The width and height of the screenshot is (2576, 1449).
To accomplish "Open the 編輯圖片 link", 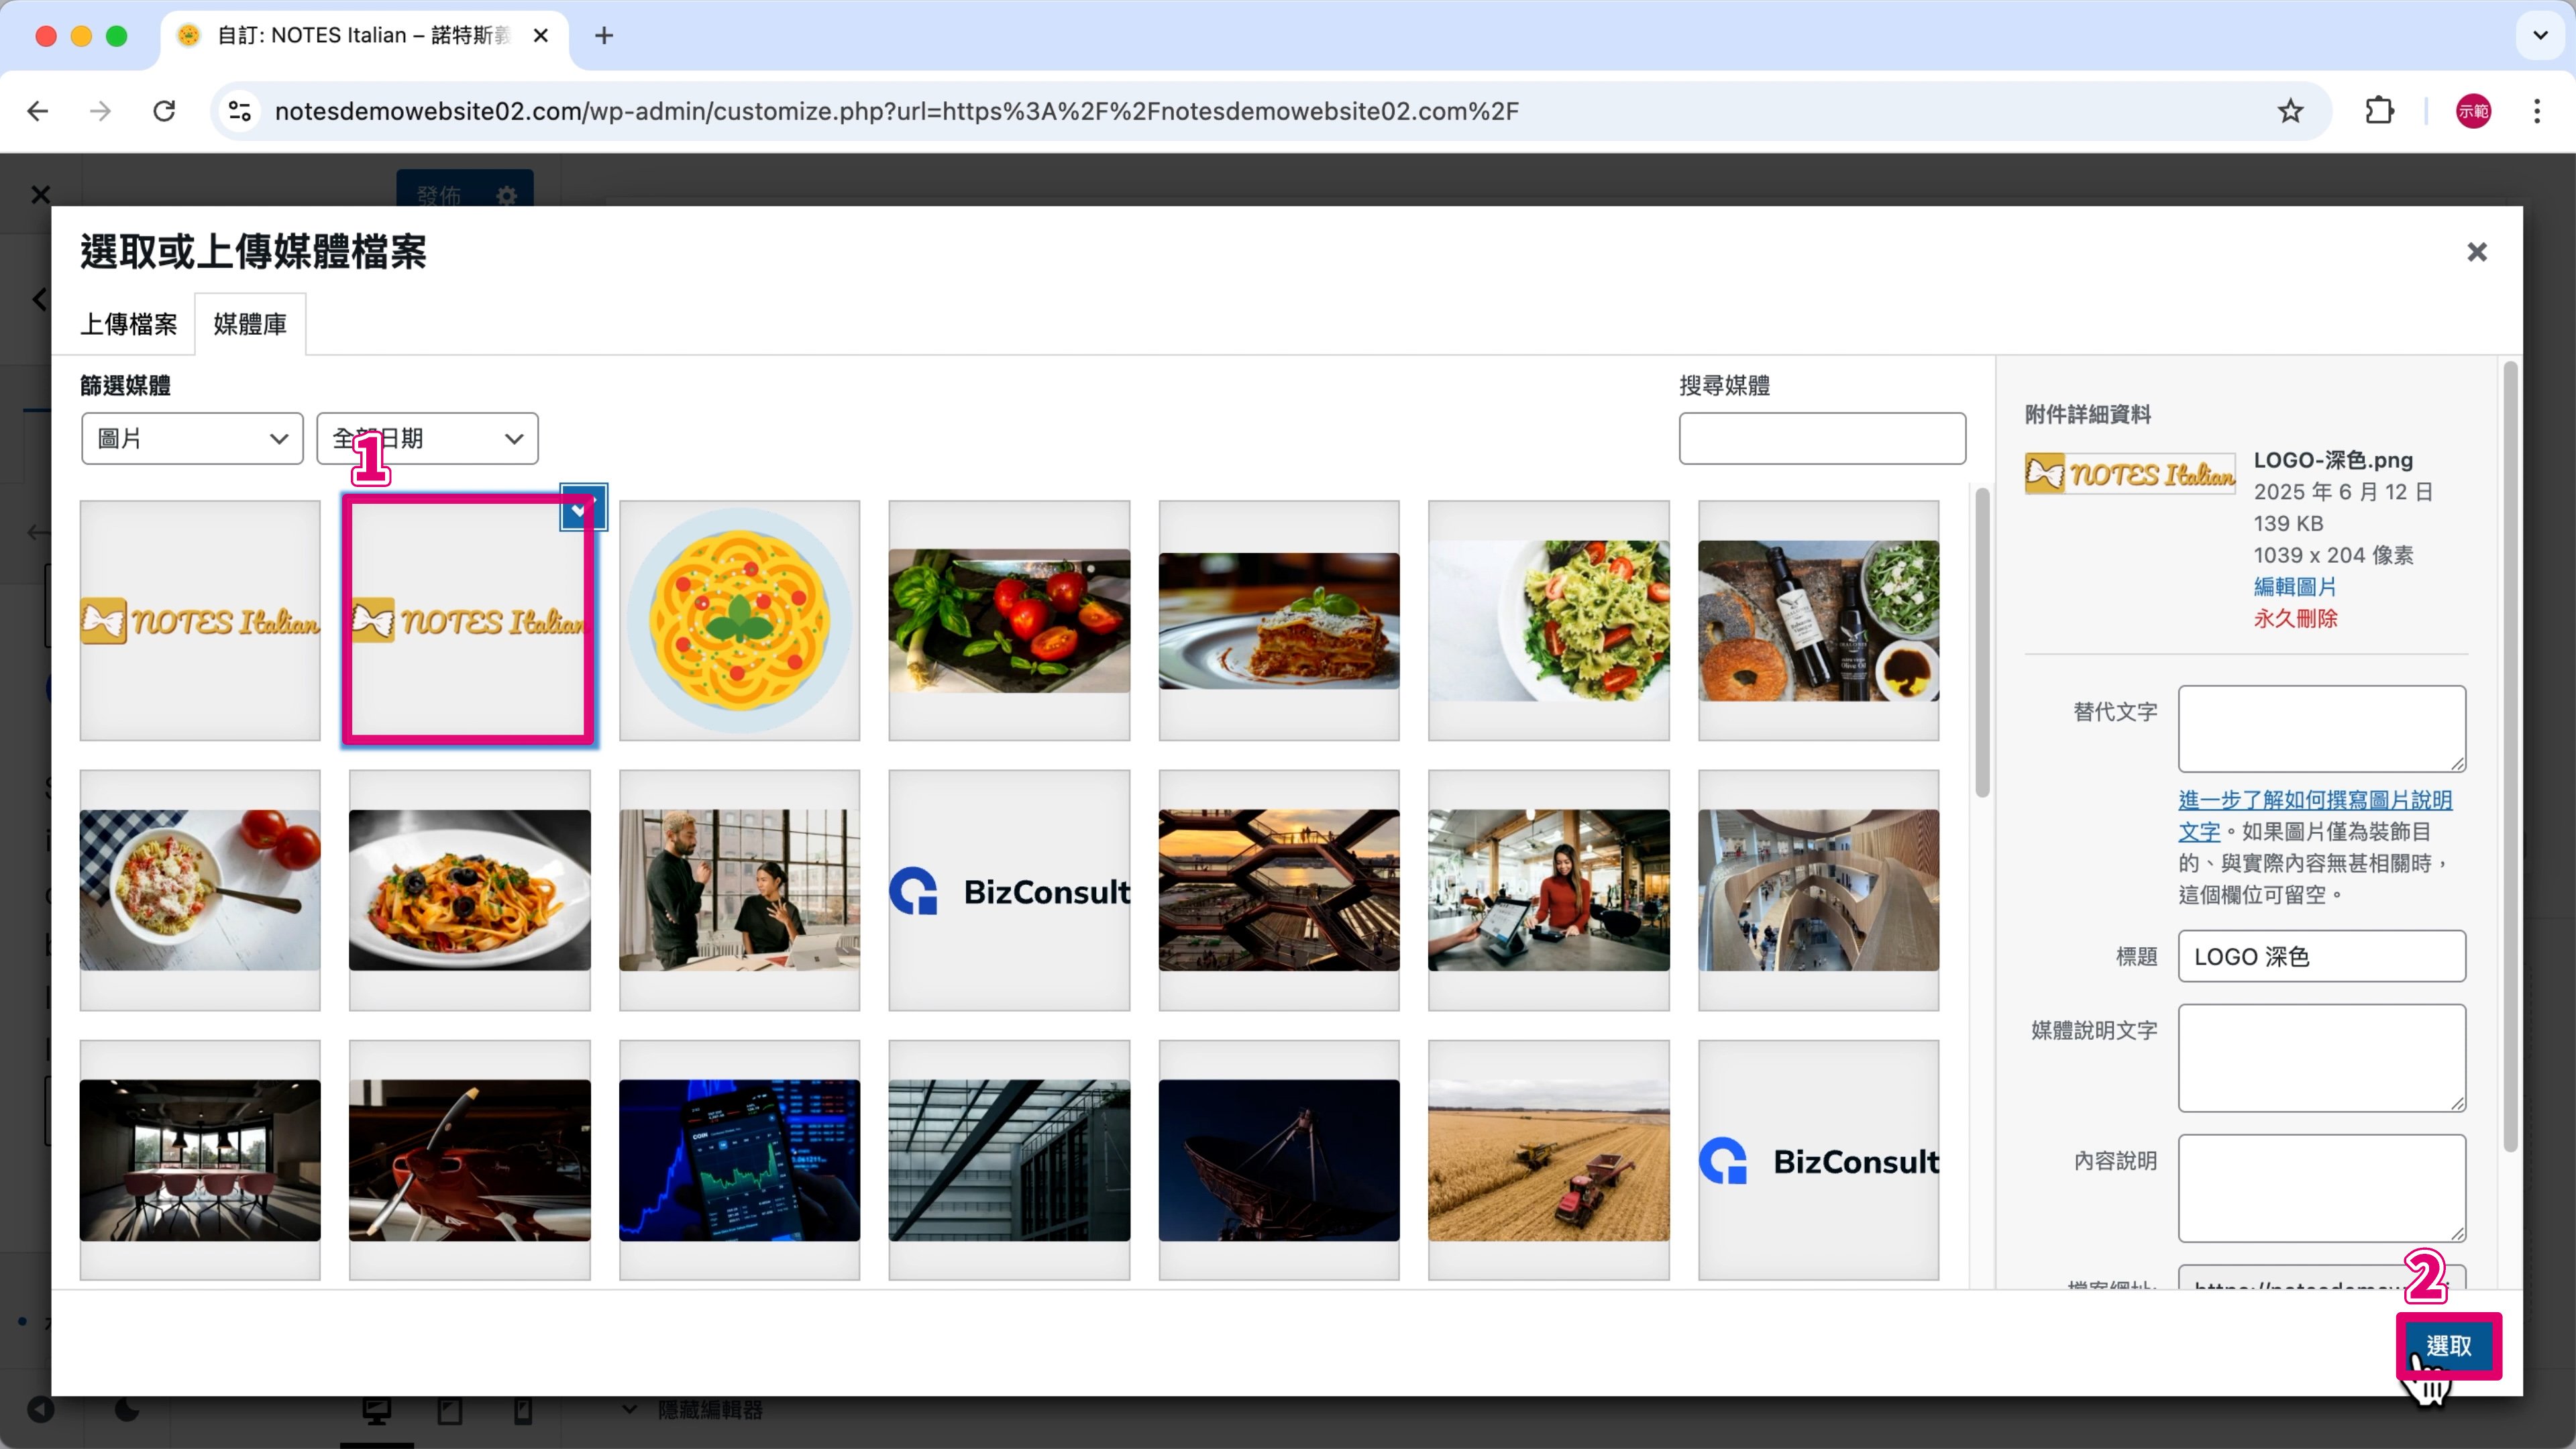I will pyautogui.click(x=2295, y=587).
